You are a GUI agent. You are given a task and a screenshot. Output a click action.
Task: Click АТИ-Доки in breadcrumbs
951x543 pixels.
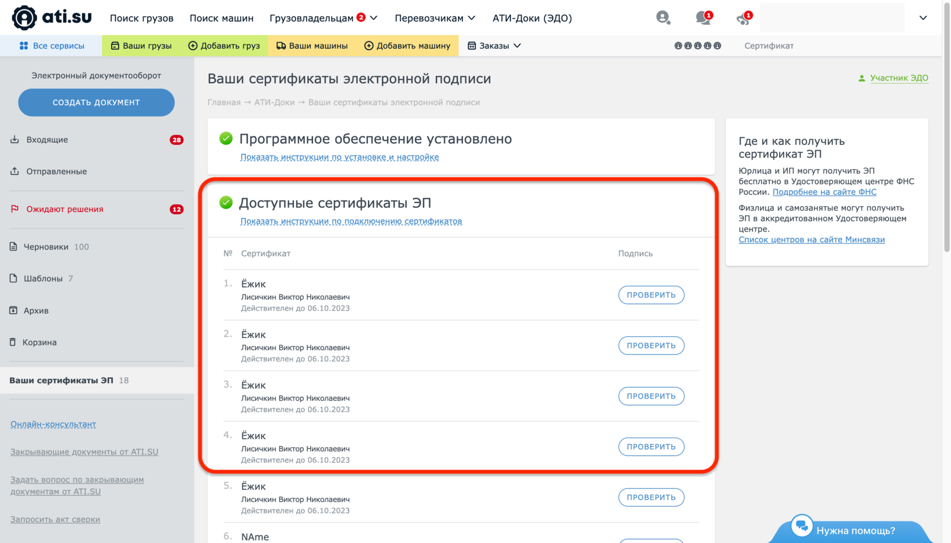click(275, 102)
